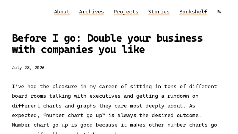238x134 pixels.
Task: Click the post date July 28, 2026
Action: coord(28,68)
